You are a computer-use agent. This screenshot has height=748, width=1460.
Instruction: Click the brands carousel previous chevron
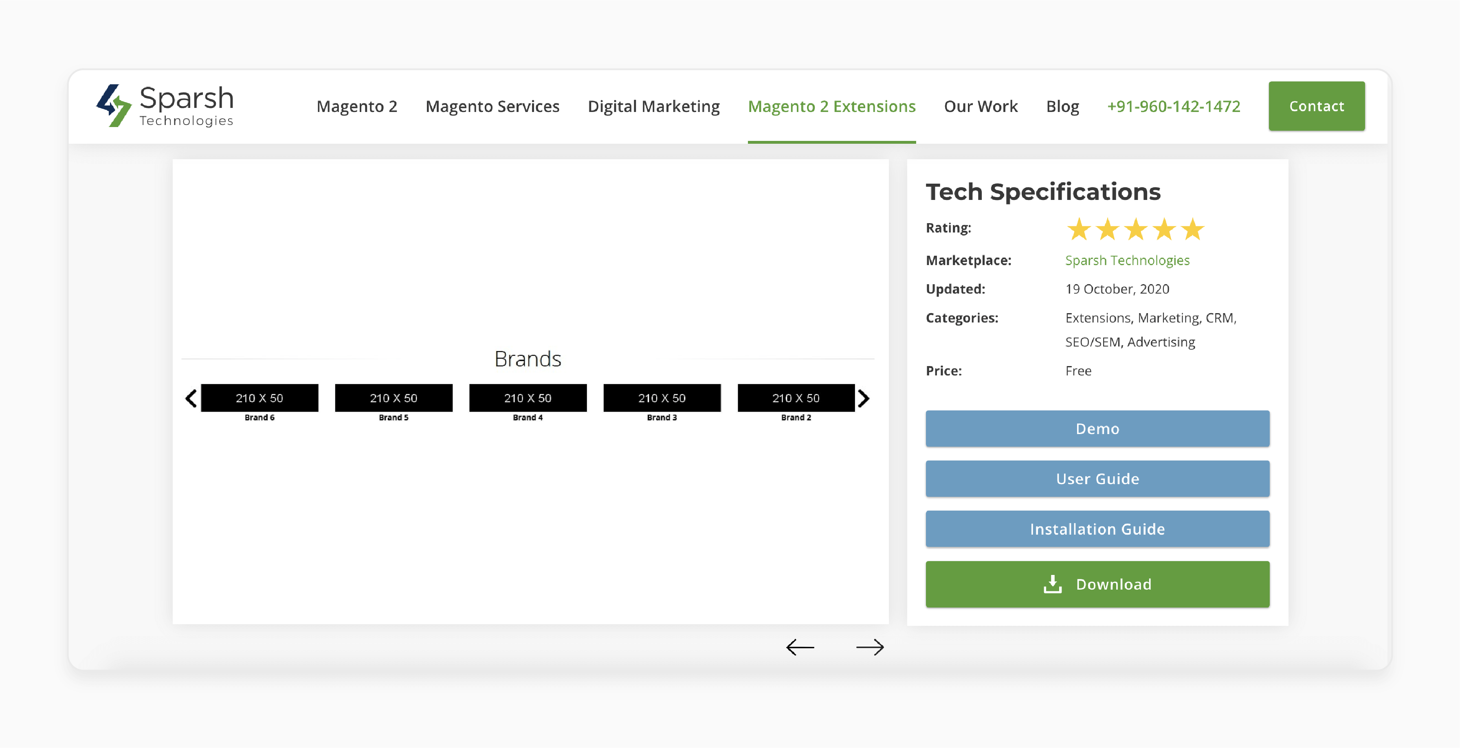(x=191, y=398)
